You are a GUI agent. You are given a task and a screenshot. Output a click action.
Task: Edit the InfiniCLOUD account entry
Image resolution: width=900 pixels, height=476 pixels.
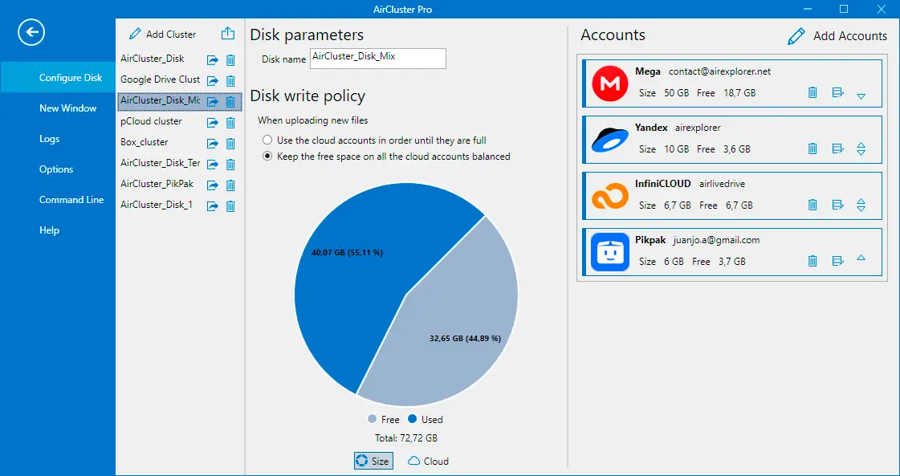(838, 205)
